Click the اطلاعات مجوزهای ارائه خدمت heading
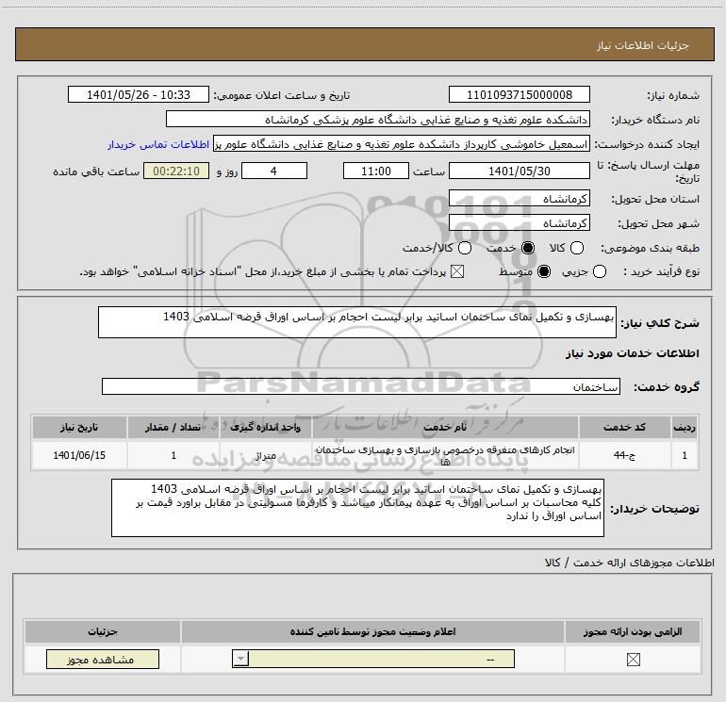 point(629,563)
